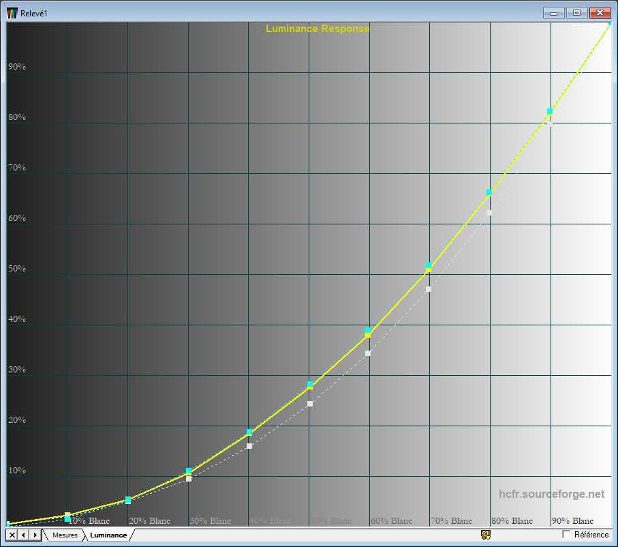The image size is (618, 547).
Task: Select the Luminance tab
Action: [x=108, y=535]
